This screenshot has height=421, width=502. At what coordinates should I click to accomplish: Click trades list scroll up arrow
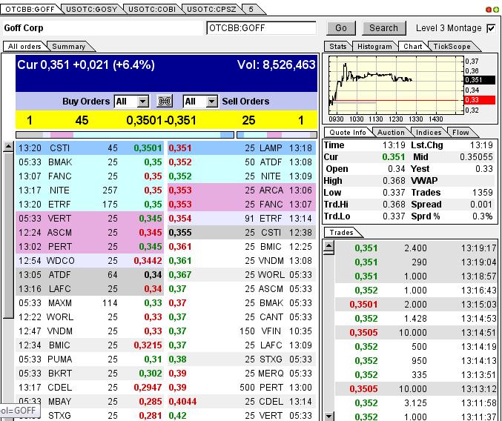pos(329,246)
